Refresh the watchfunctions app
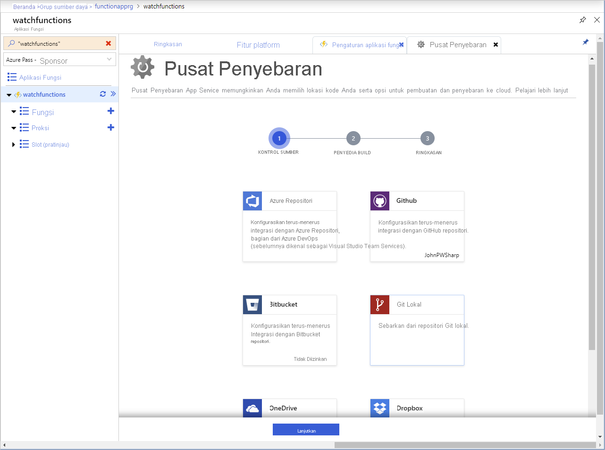The height and width of the screenshot is (450, 605). click(x=103, y=94)
